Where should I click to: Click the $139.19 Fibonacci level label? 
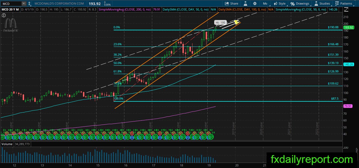coord(333,63)
